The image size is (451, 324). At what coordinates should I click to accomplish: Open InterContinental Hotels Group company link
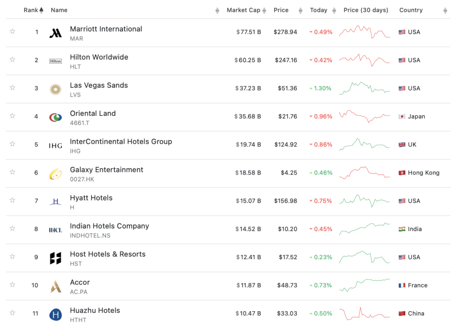click(x=121, y=142)
